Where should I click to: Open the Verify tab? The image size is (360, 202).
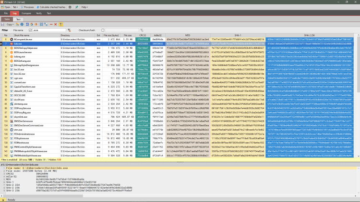tap(39, 13)
